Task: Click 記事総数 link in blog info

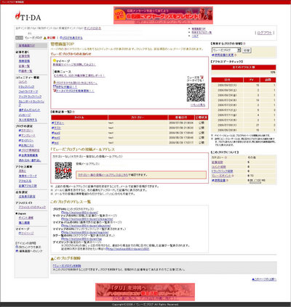Action: [218, 162]
